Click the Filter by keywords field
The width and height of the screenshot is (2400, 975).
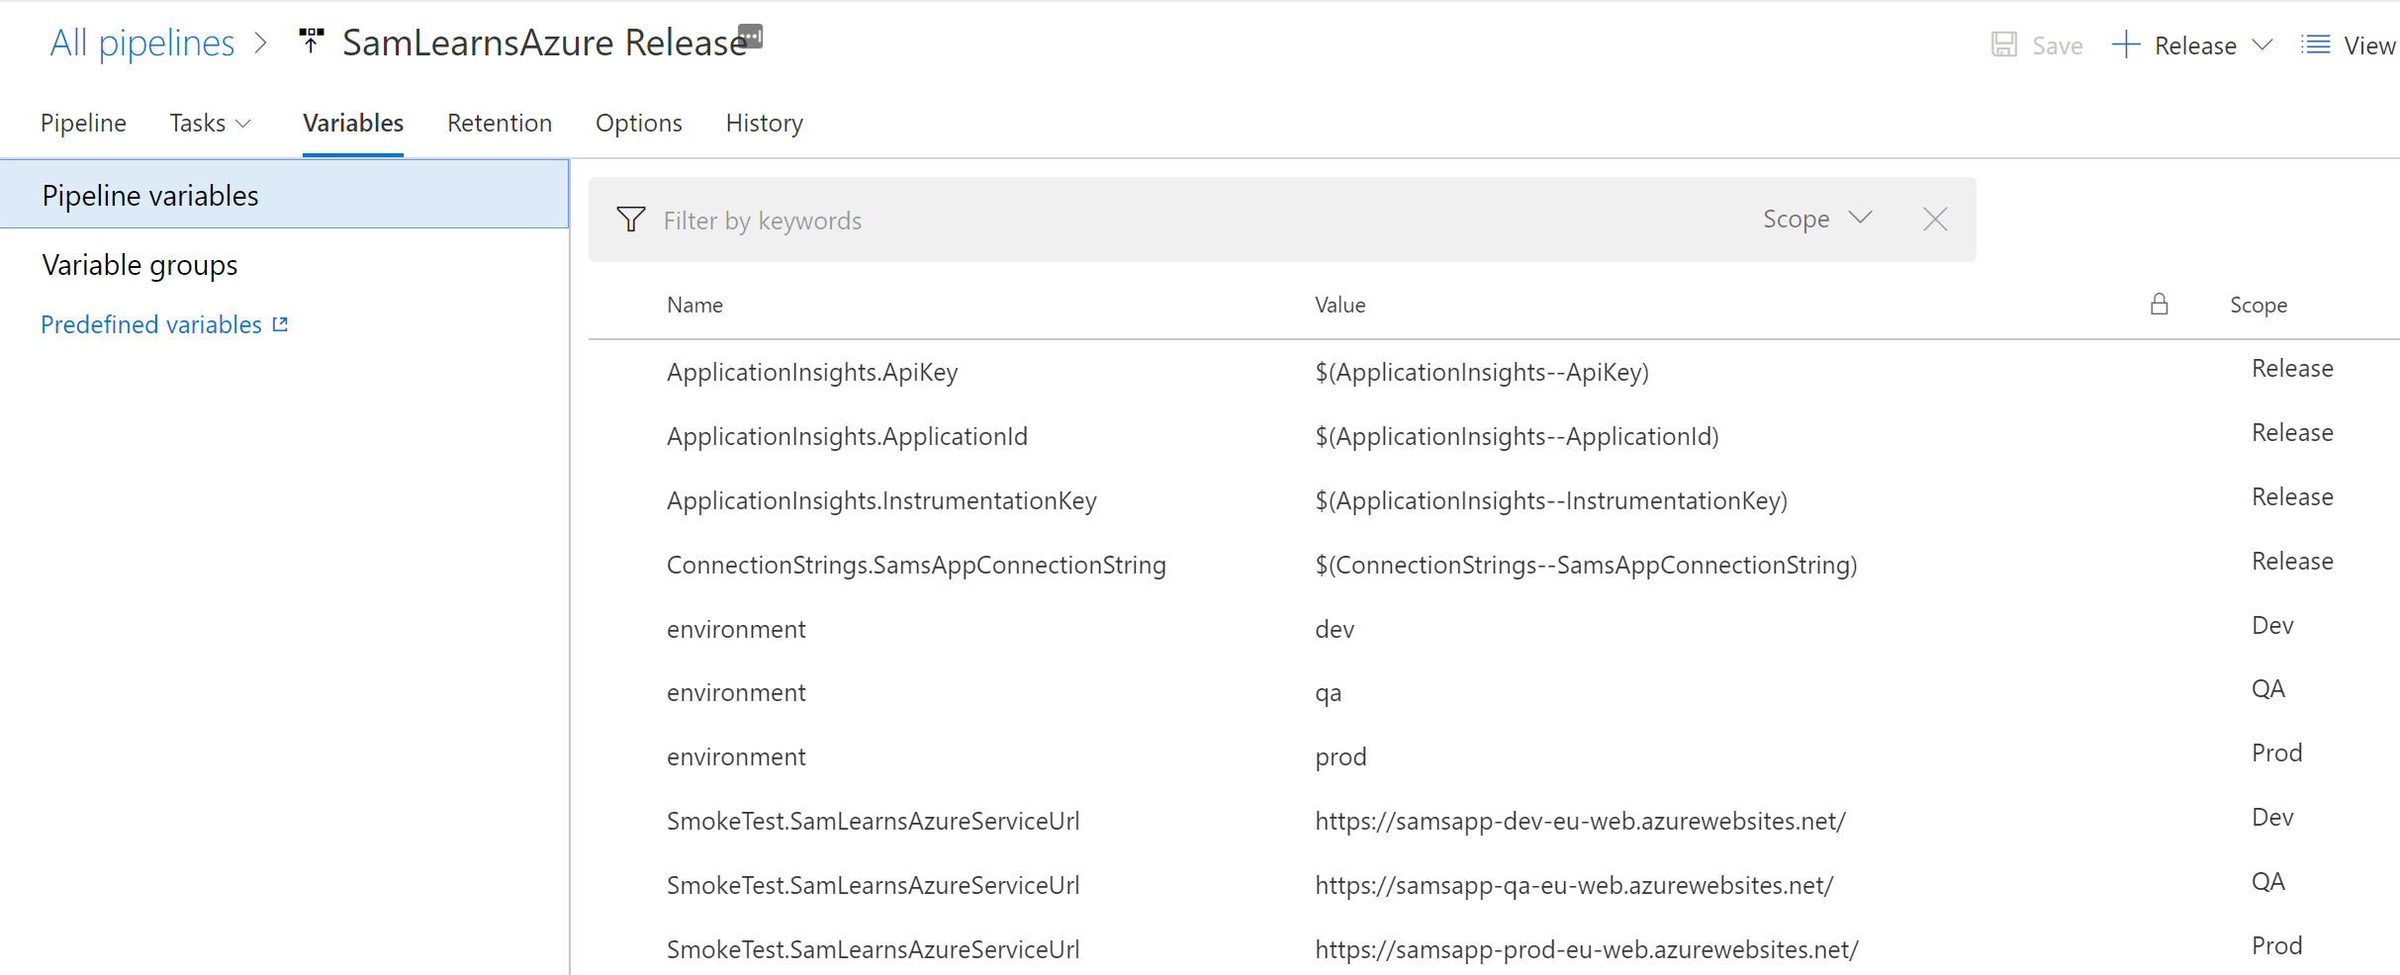click(1187, 220)
